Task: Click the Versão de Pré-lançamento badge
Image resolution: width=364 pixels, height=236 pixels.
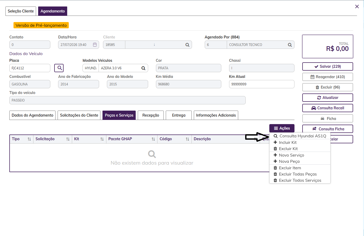Action: 41,25
